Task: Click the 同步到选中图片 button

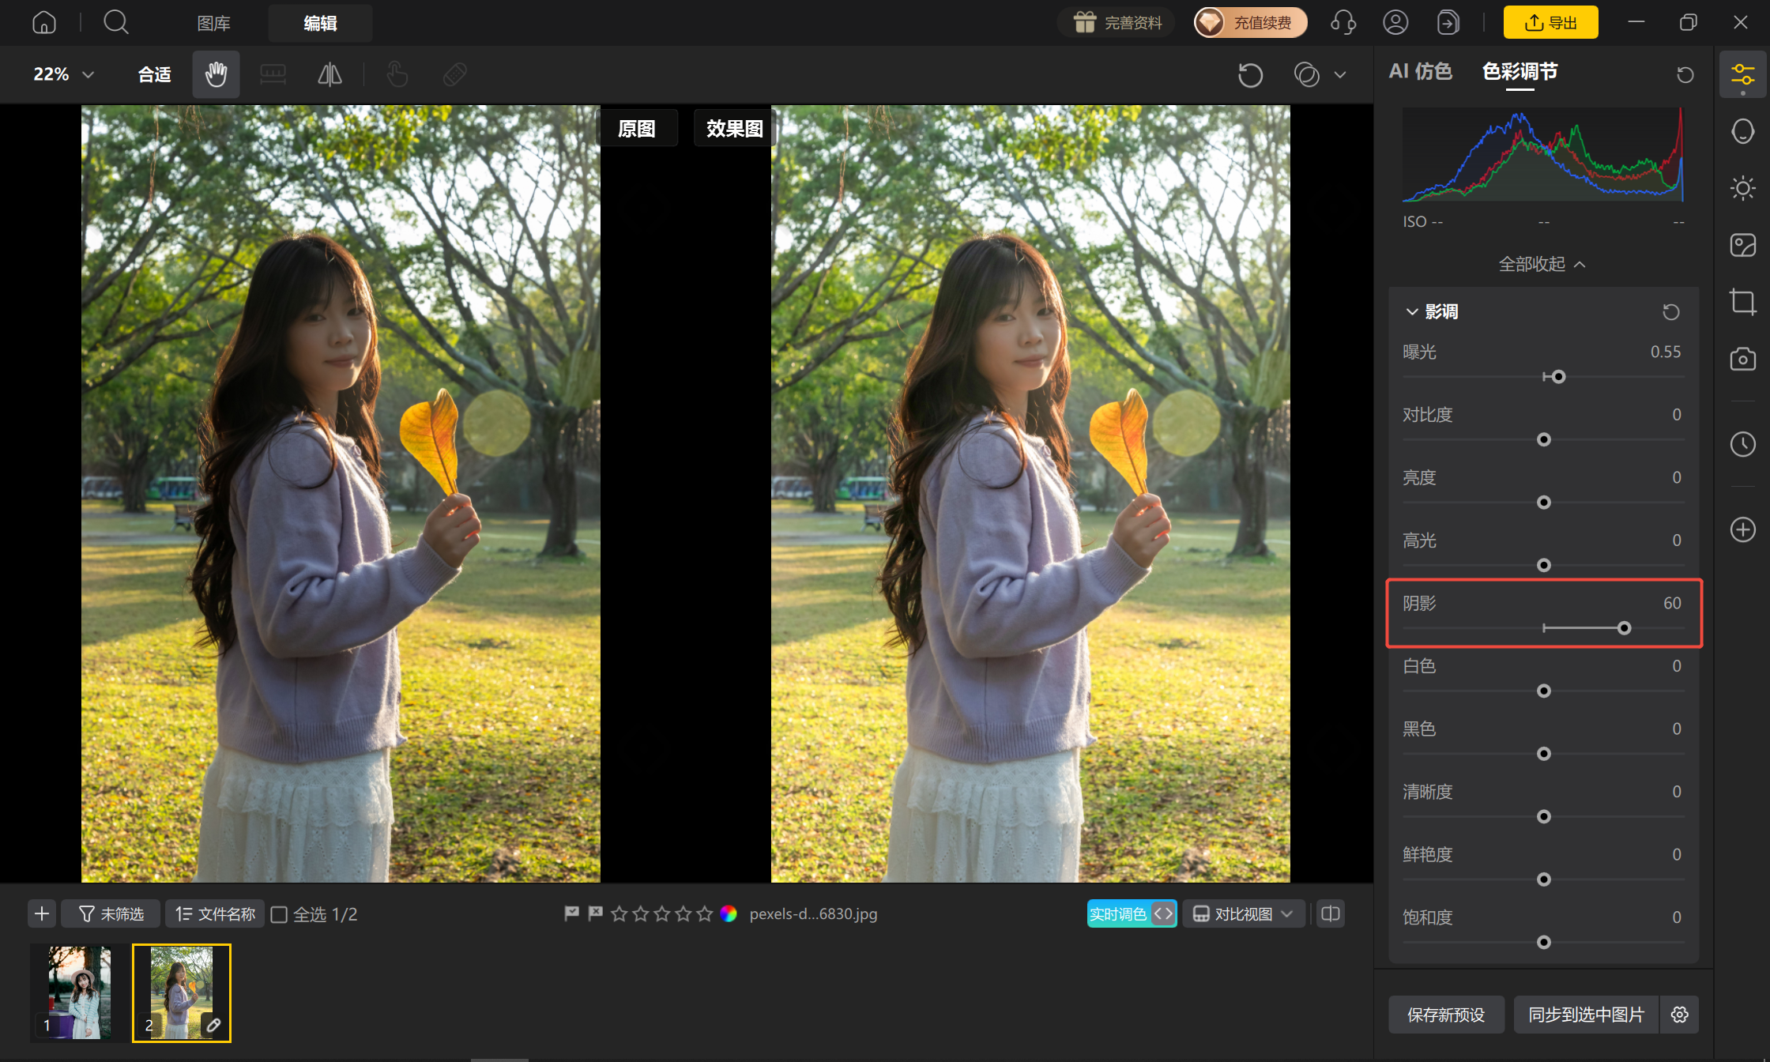Action: [1587, 1015]
